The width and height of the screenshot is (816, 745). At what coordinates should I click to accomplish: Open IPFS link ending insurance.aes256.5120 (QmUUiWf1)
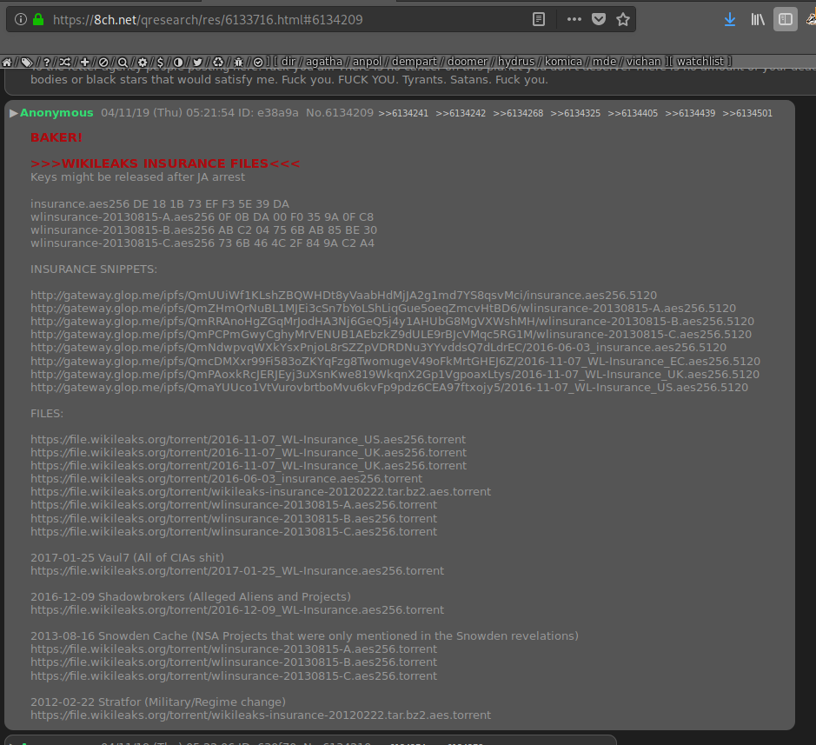pyautogui.click(x=343, y=296)
